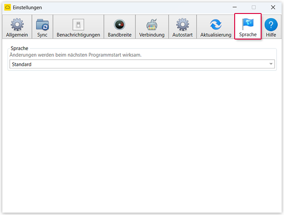The height and width of the screenshot is (215, 284).
Task: Close the Einstellungen window
Action: tap(273, 7)
